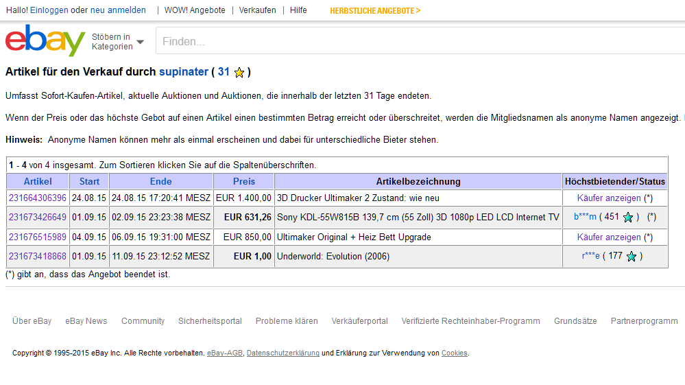Open Herbstliche Angebote promotion link
Viewport: 685px width, 385px height.
(375, 10)
